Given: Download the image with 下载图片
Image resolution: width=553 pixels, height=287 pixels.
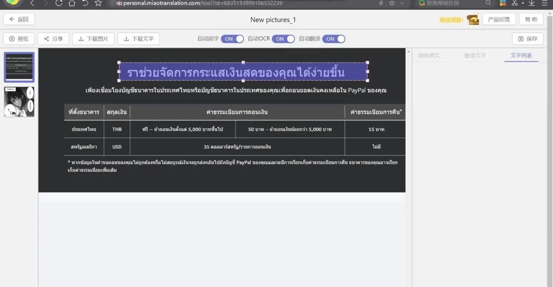Looking at the screenshot, I should (x=93, y=39).
